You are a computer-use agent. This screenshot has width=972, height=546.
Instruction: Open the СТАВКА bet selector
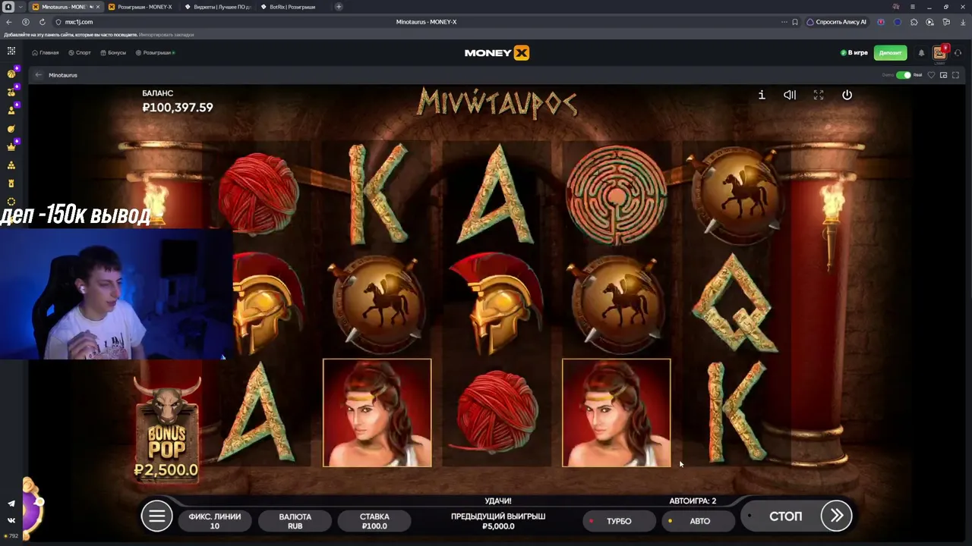click(374, 521)
